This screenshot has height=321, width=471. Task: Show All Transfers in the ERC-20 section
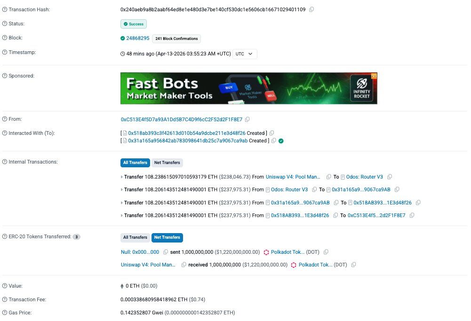click(x=135, y=237)
